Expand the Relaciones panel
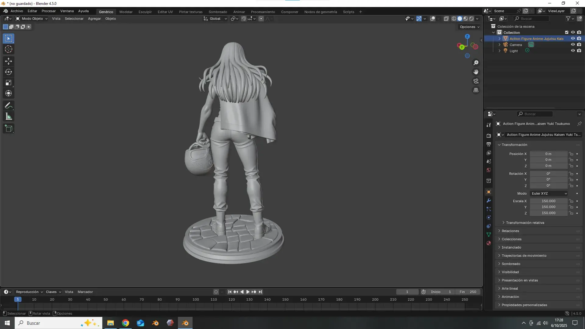 click(510, 231)
